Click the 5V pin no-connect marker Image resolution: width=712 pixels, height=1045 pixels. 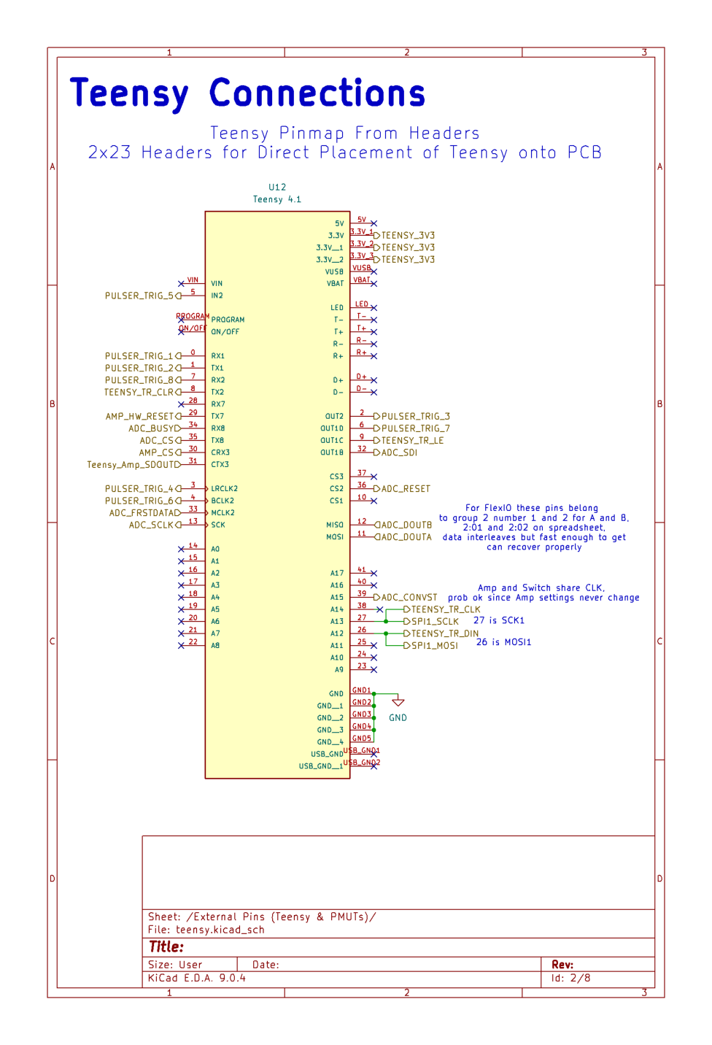point(374,223)
